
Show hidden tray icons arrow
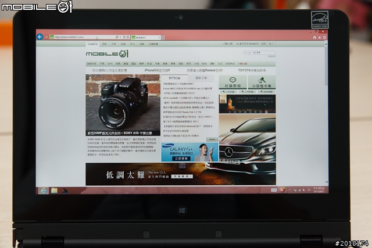(x=290, y=190)
